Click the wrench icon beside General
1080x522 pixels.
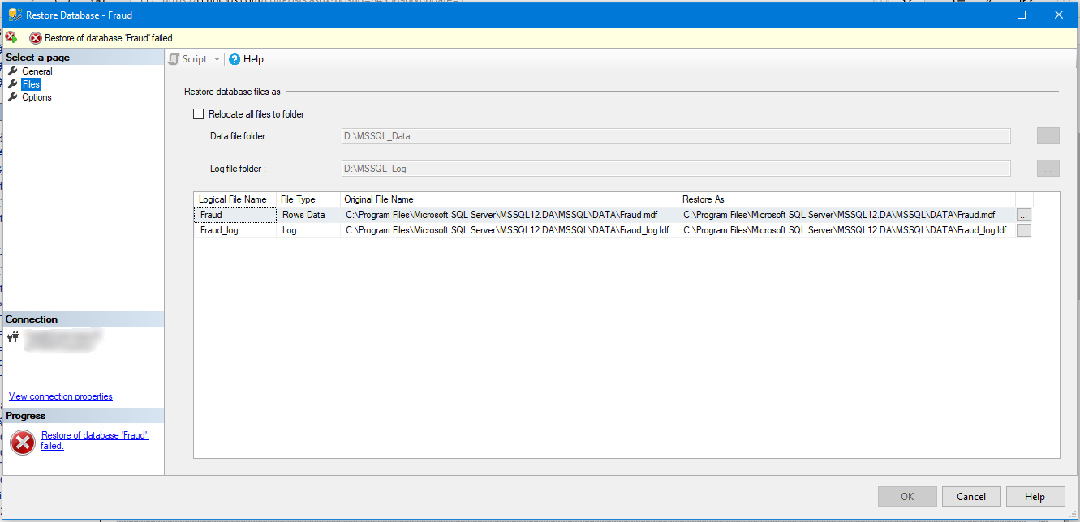13,71
